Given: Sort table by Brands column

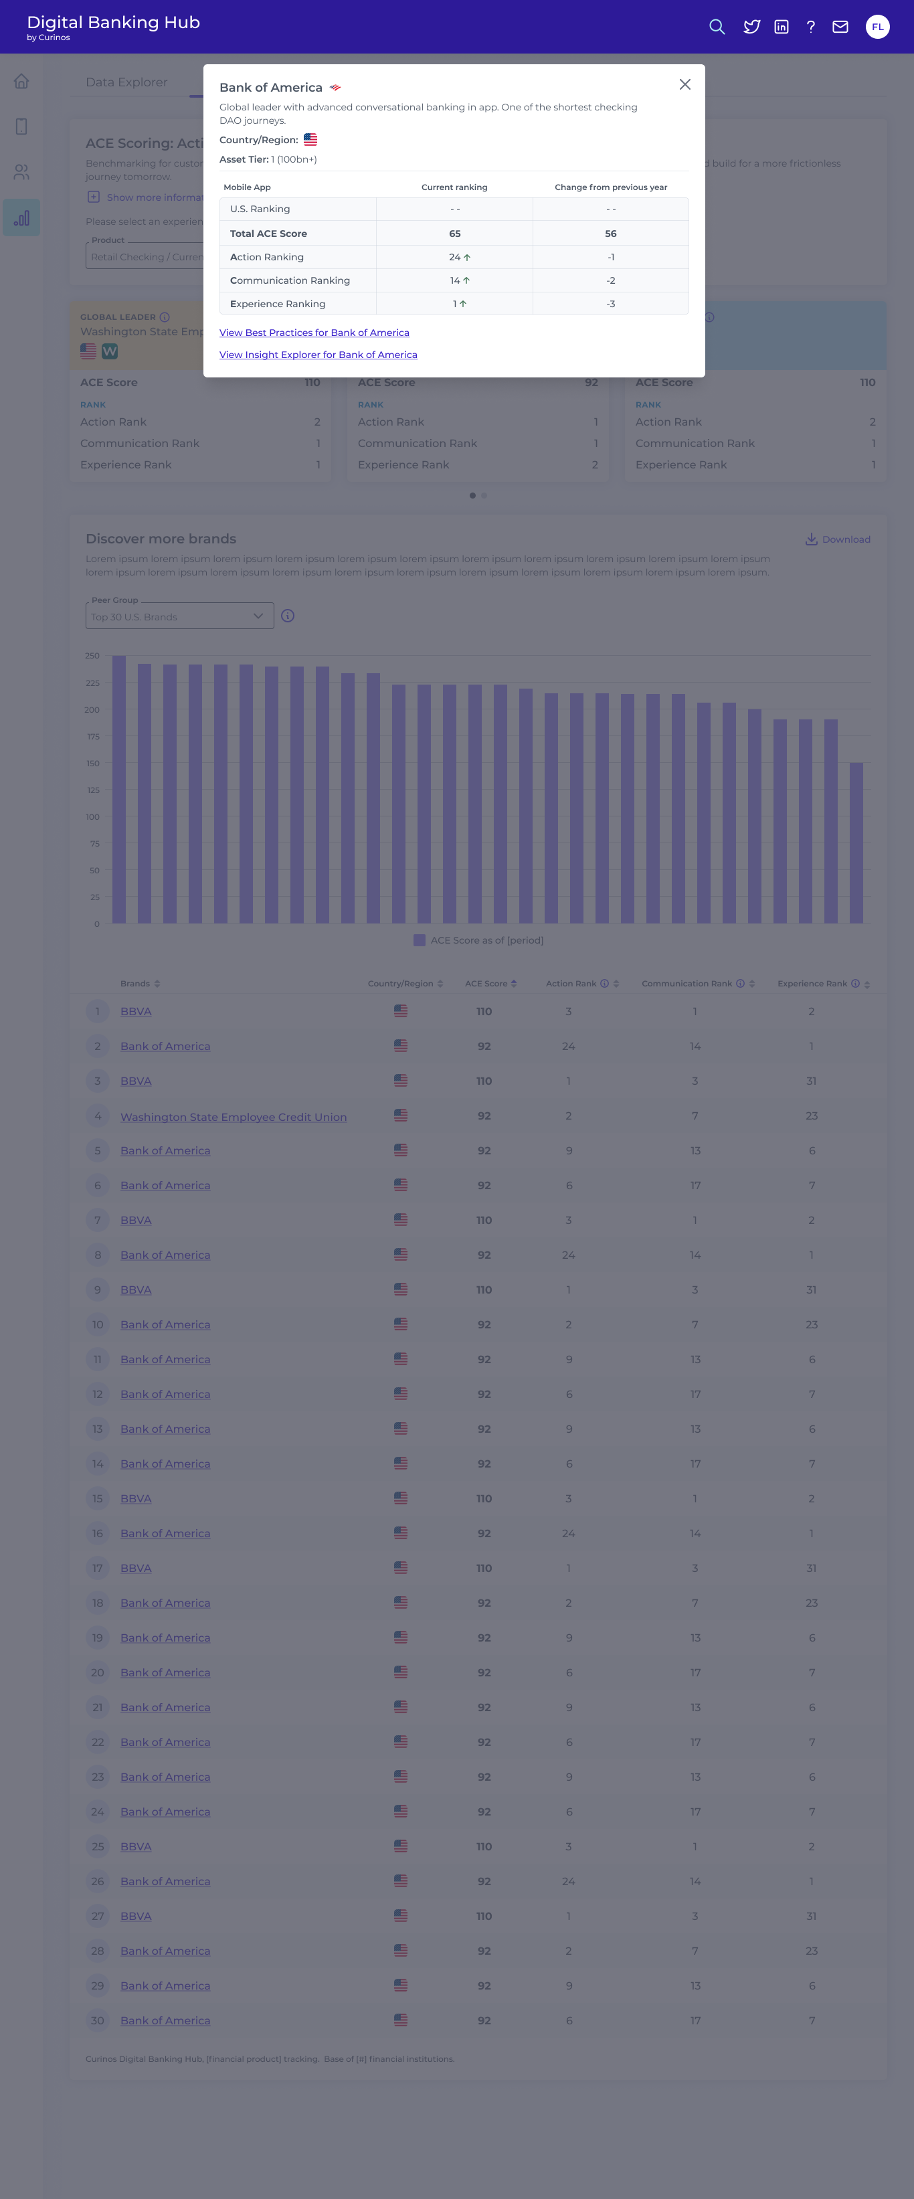Looking at the screenshot, I should click(157, 984).
